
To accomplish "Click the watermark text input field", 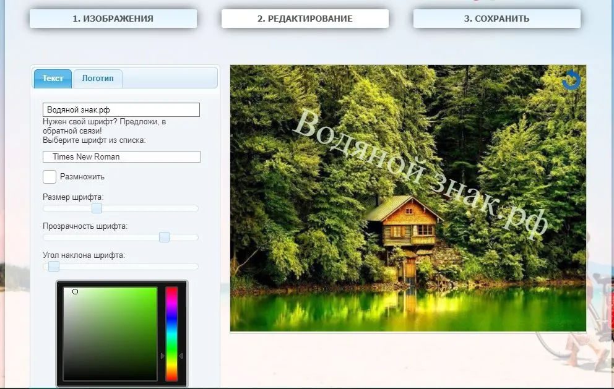I will tap(121, 109).
